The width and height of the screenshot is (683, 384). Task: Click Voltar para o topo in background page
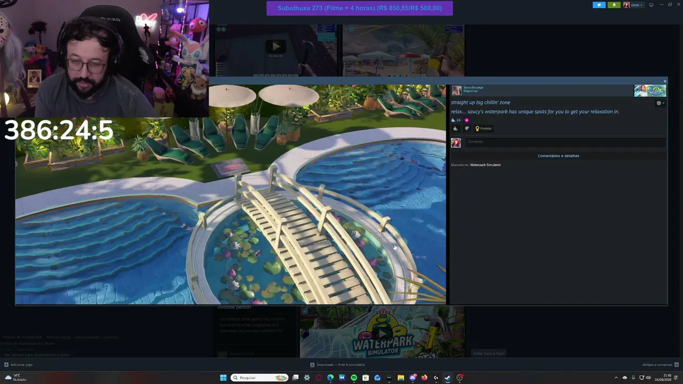(488, 353)
